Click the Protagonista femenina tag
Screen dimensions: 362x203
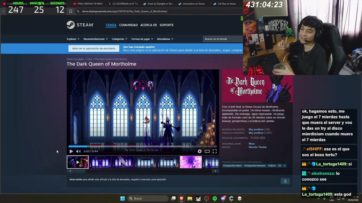[255, 166]
